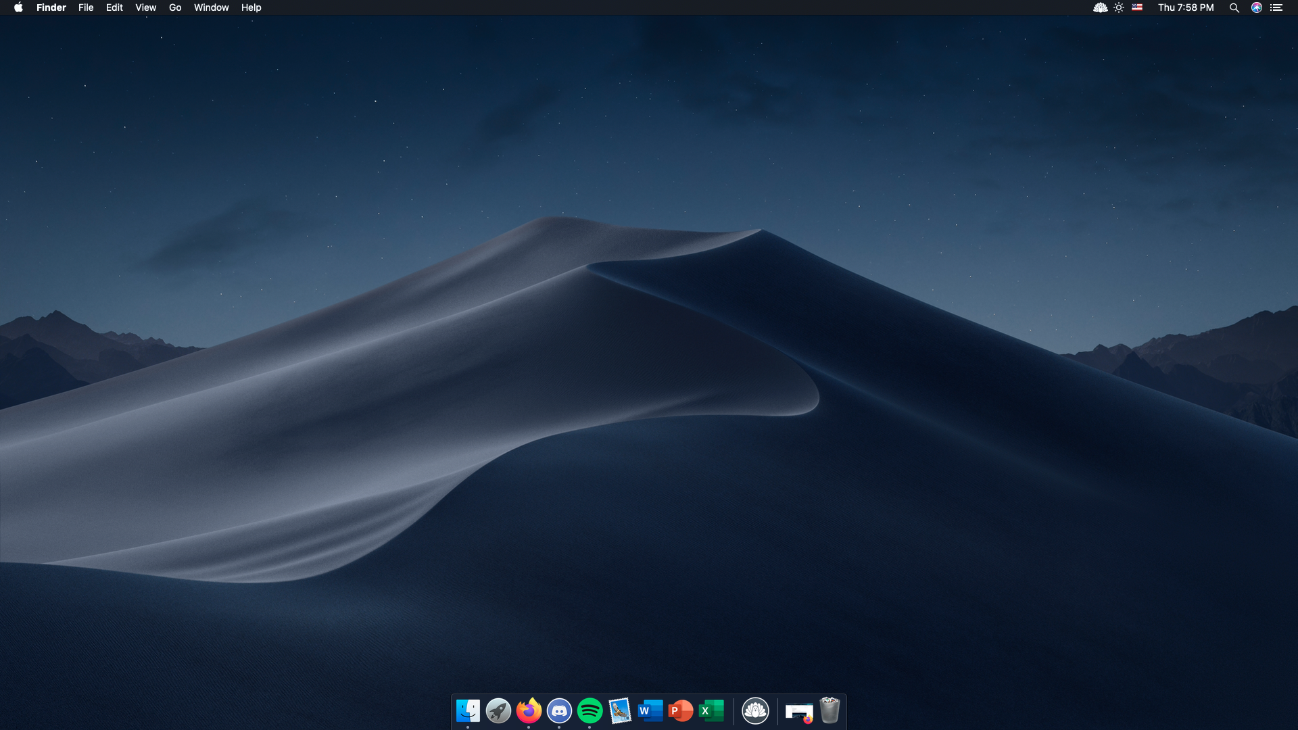1298x730 pixels.
Task: Launch Microsoft Excel from the dock
Action: coord(711,710)
